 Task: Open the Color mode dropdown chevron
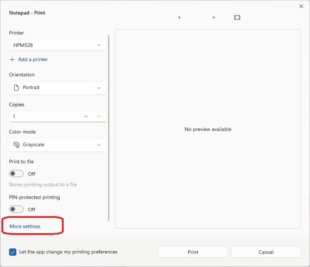(99, 145)
